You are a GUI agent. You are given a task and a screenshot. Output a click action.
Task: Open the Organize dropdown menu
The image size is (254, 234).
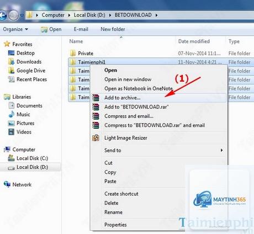15,29
